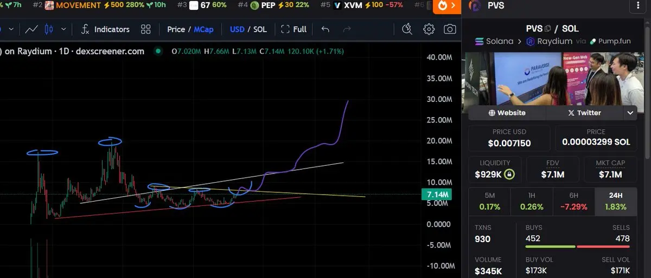Click the red sells progress bar
Screen dimensions: 651x278
(x=603, y=247)
